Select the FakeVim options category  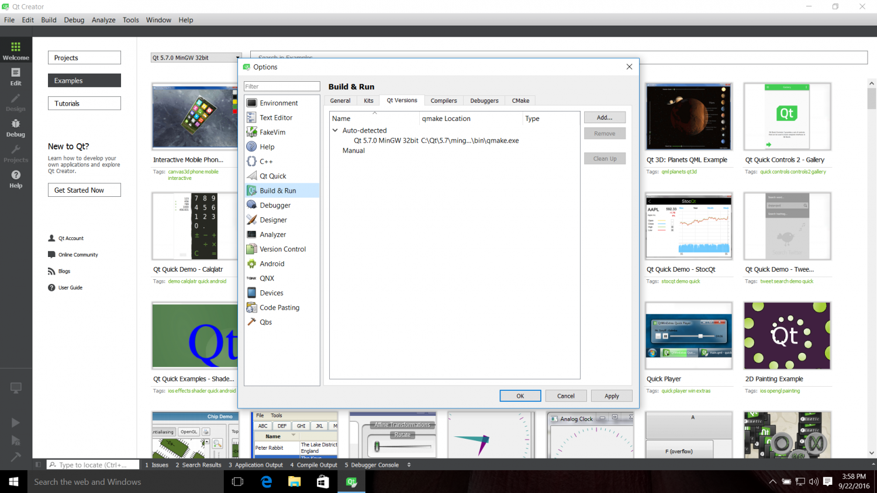coord(271,132)
